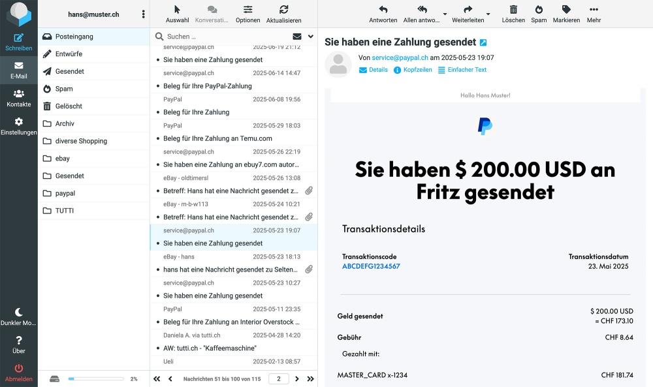This screenshot has height=387, width=653.
Task: Click the sender avatar picture
Action: pyautogui.click(x=338, y=65)
